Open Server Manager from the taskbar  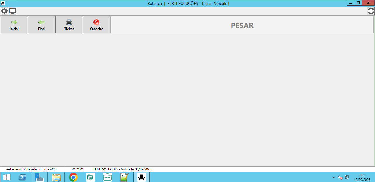pos(39,177)
